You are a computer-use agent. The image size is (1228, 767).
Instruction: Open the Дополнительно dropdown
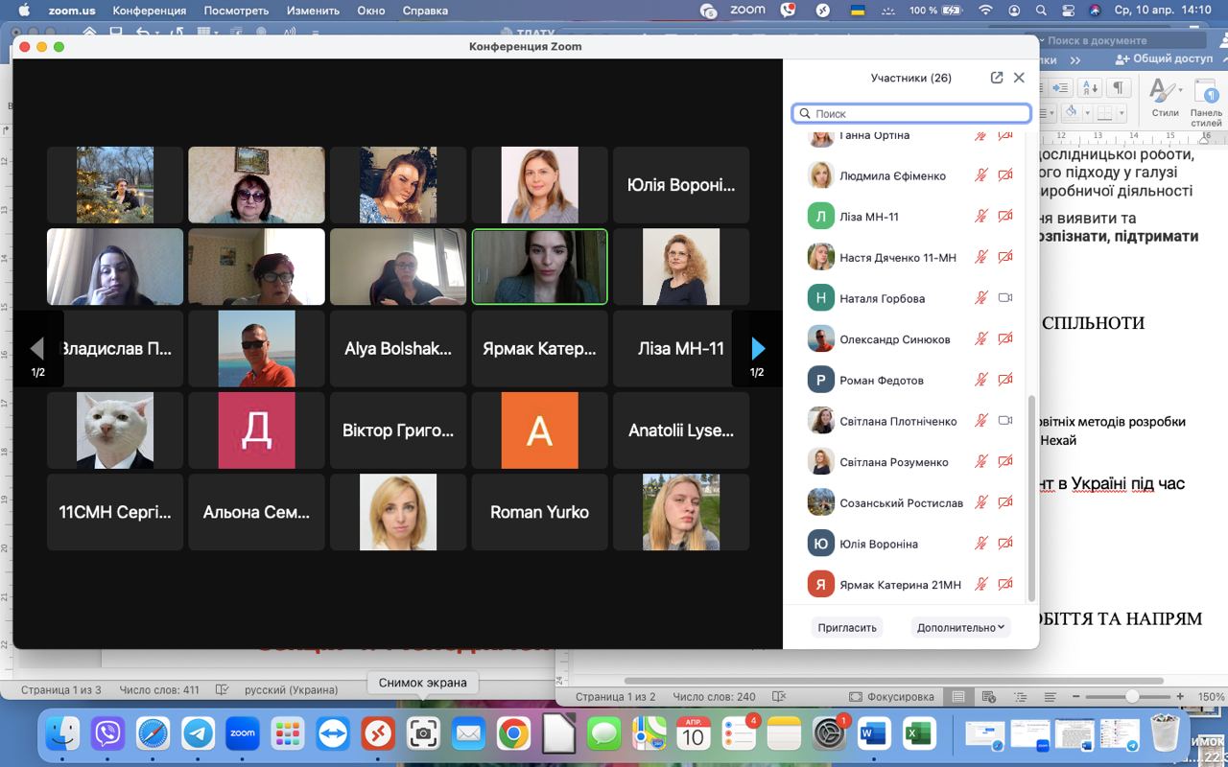pyautogui.click(x=961, y=627)
